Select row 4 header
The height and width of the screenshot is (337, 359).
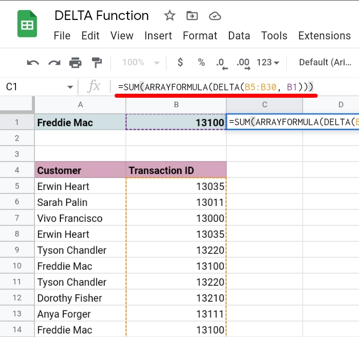pyautogui.click(x=17, y=170)
